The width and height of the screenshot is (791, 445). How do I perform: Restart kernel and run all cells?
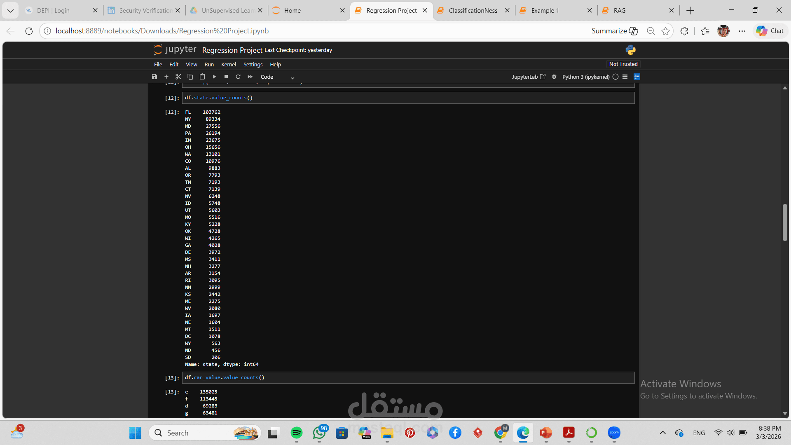(x=250, y=77)
